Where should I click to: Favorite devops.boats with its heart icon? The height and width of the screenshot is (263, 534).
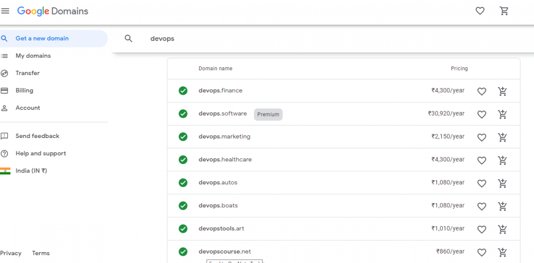tap(481, 206)
